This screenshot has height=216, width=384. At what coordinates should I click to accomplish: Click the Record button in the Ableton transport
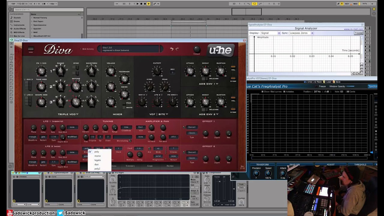coord(145,4)
